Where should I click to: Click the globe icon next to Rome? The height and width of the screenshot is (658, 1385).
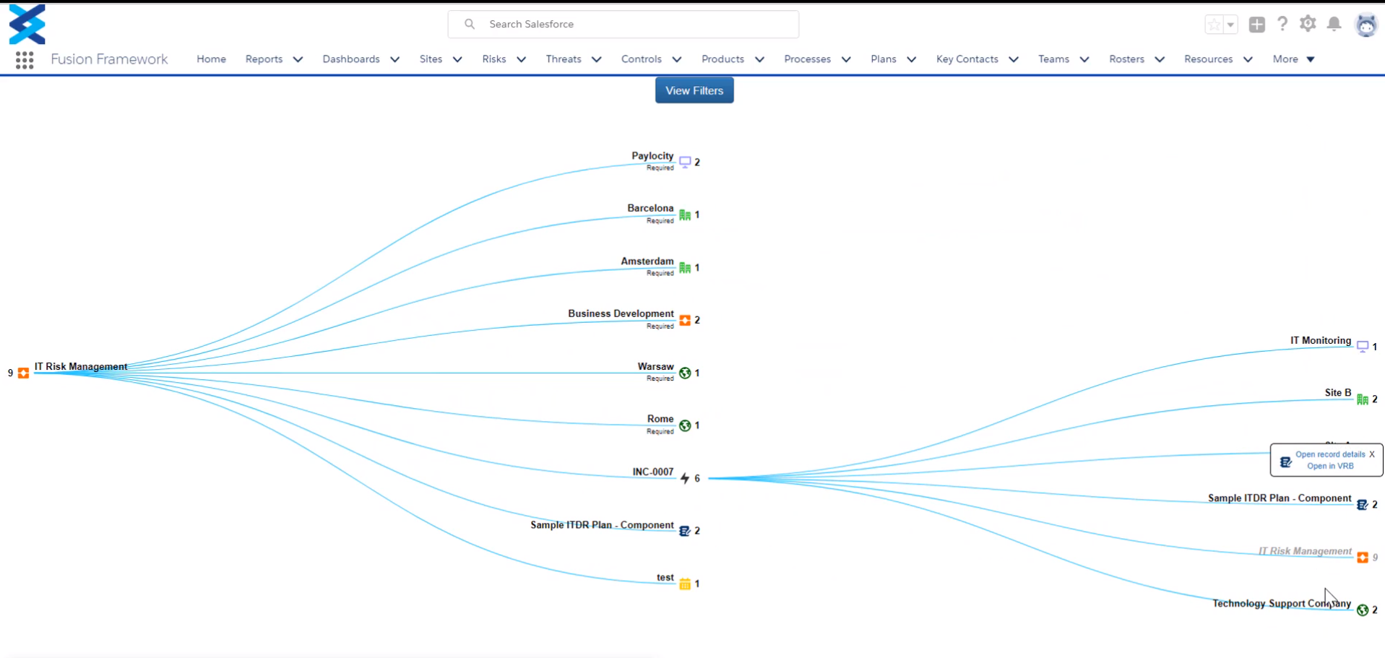point(685,425)
